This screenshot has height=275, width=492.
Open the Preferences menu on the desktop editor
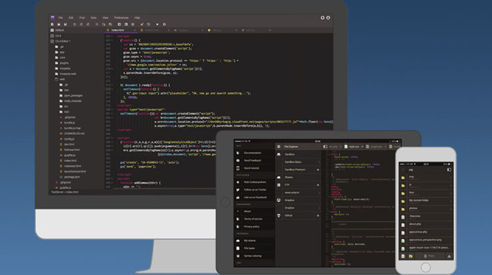click(122, 18)
